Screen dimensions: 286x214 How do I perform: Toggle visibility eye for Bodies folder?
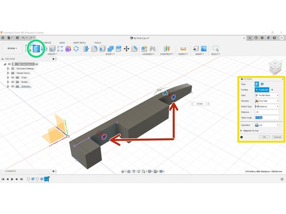pyautogui.click(x=13, y=82)
